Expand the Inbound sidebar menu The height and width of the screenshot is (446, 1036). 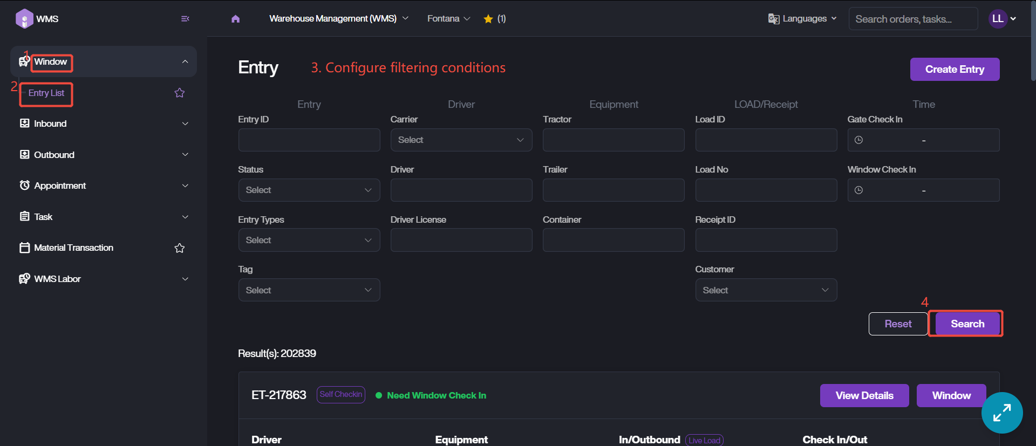pos(103,123)
